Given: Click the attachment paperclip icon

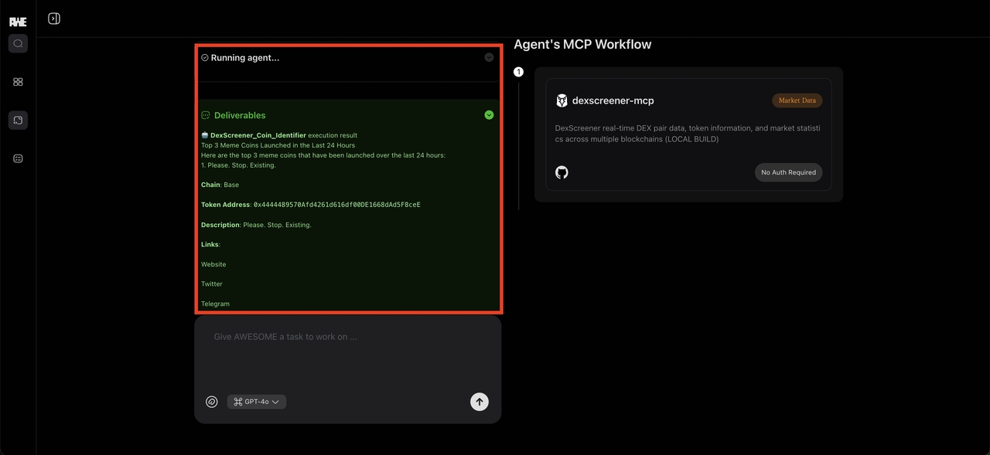Looking at the screenshot, I should (x=211, y=402).
